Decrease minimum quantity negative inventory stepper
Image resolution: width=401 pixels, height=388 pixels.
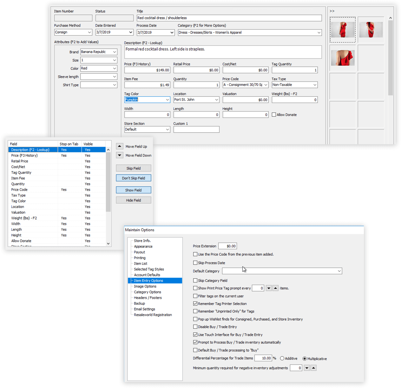pos(307,368)
